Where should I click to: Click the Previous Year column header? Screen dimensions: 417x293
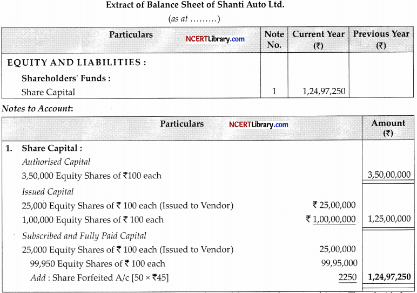click(x=381, y=39)
